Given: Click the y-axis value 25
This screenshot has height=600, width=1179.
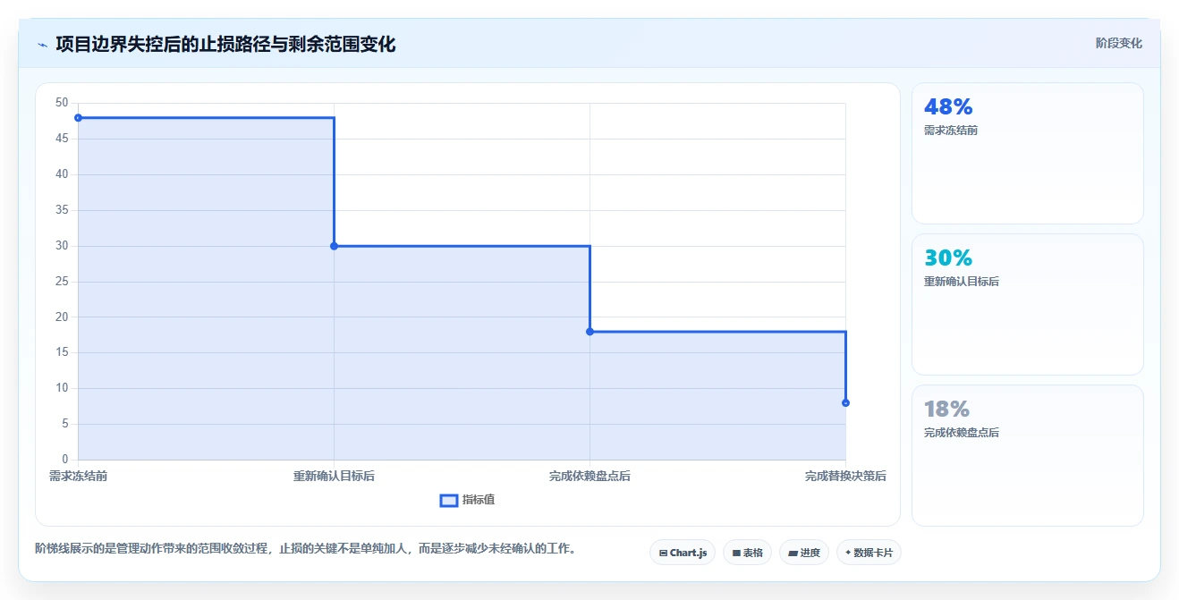Looking at the screenshot, I should [x=62, y=282].
